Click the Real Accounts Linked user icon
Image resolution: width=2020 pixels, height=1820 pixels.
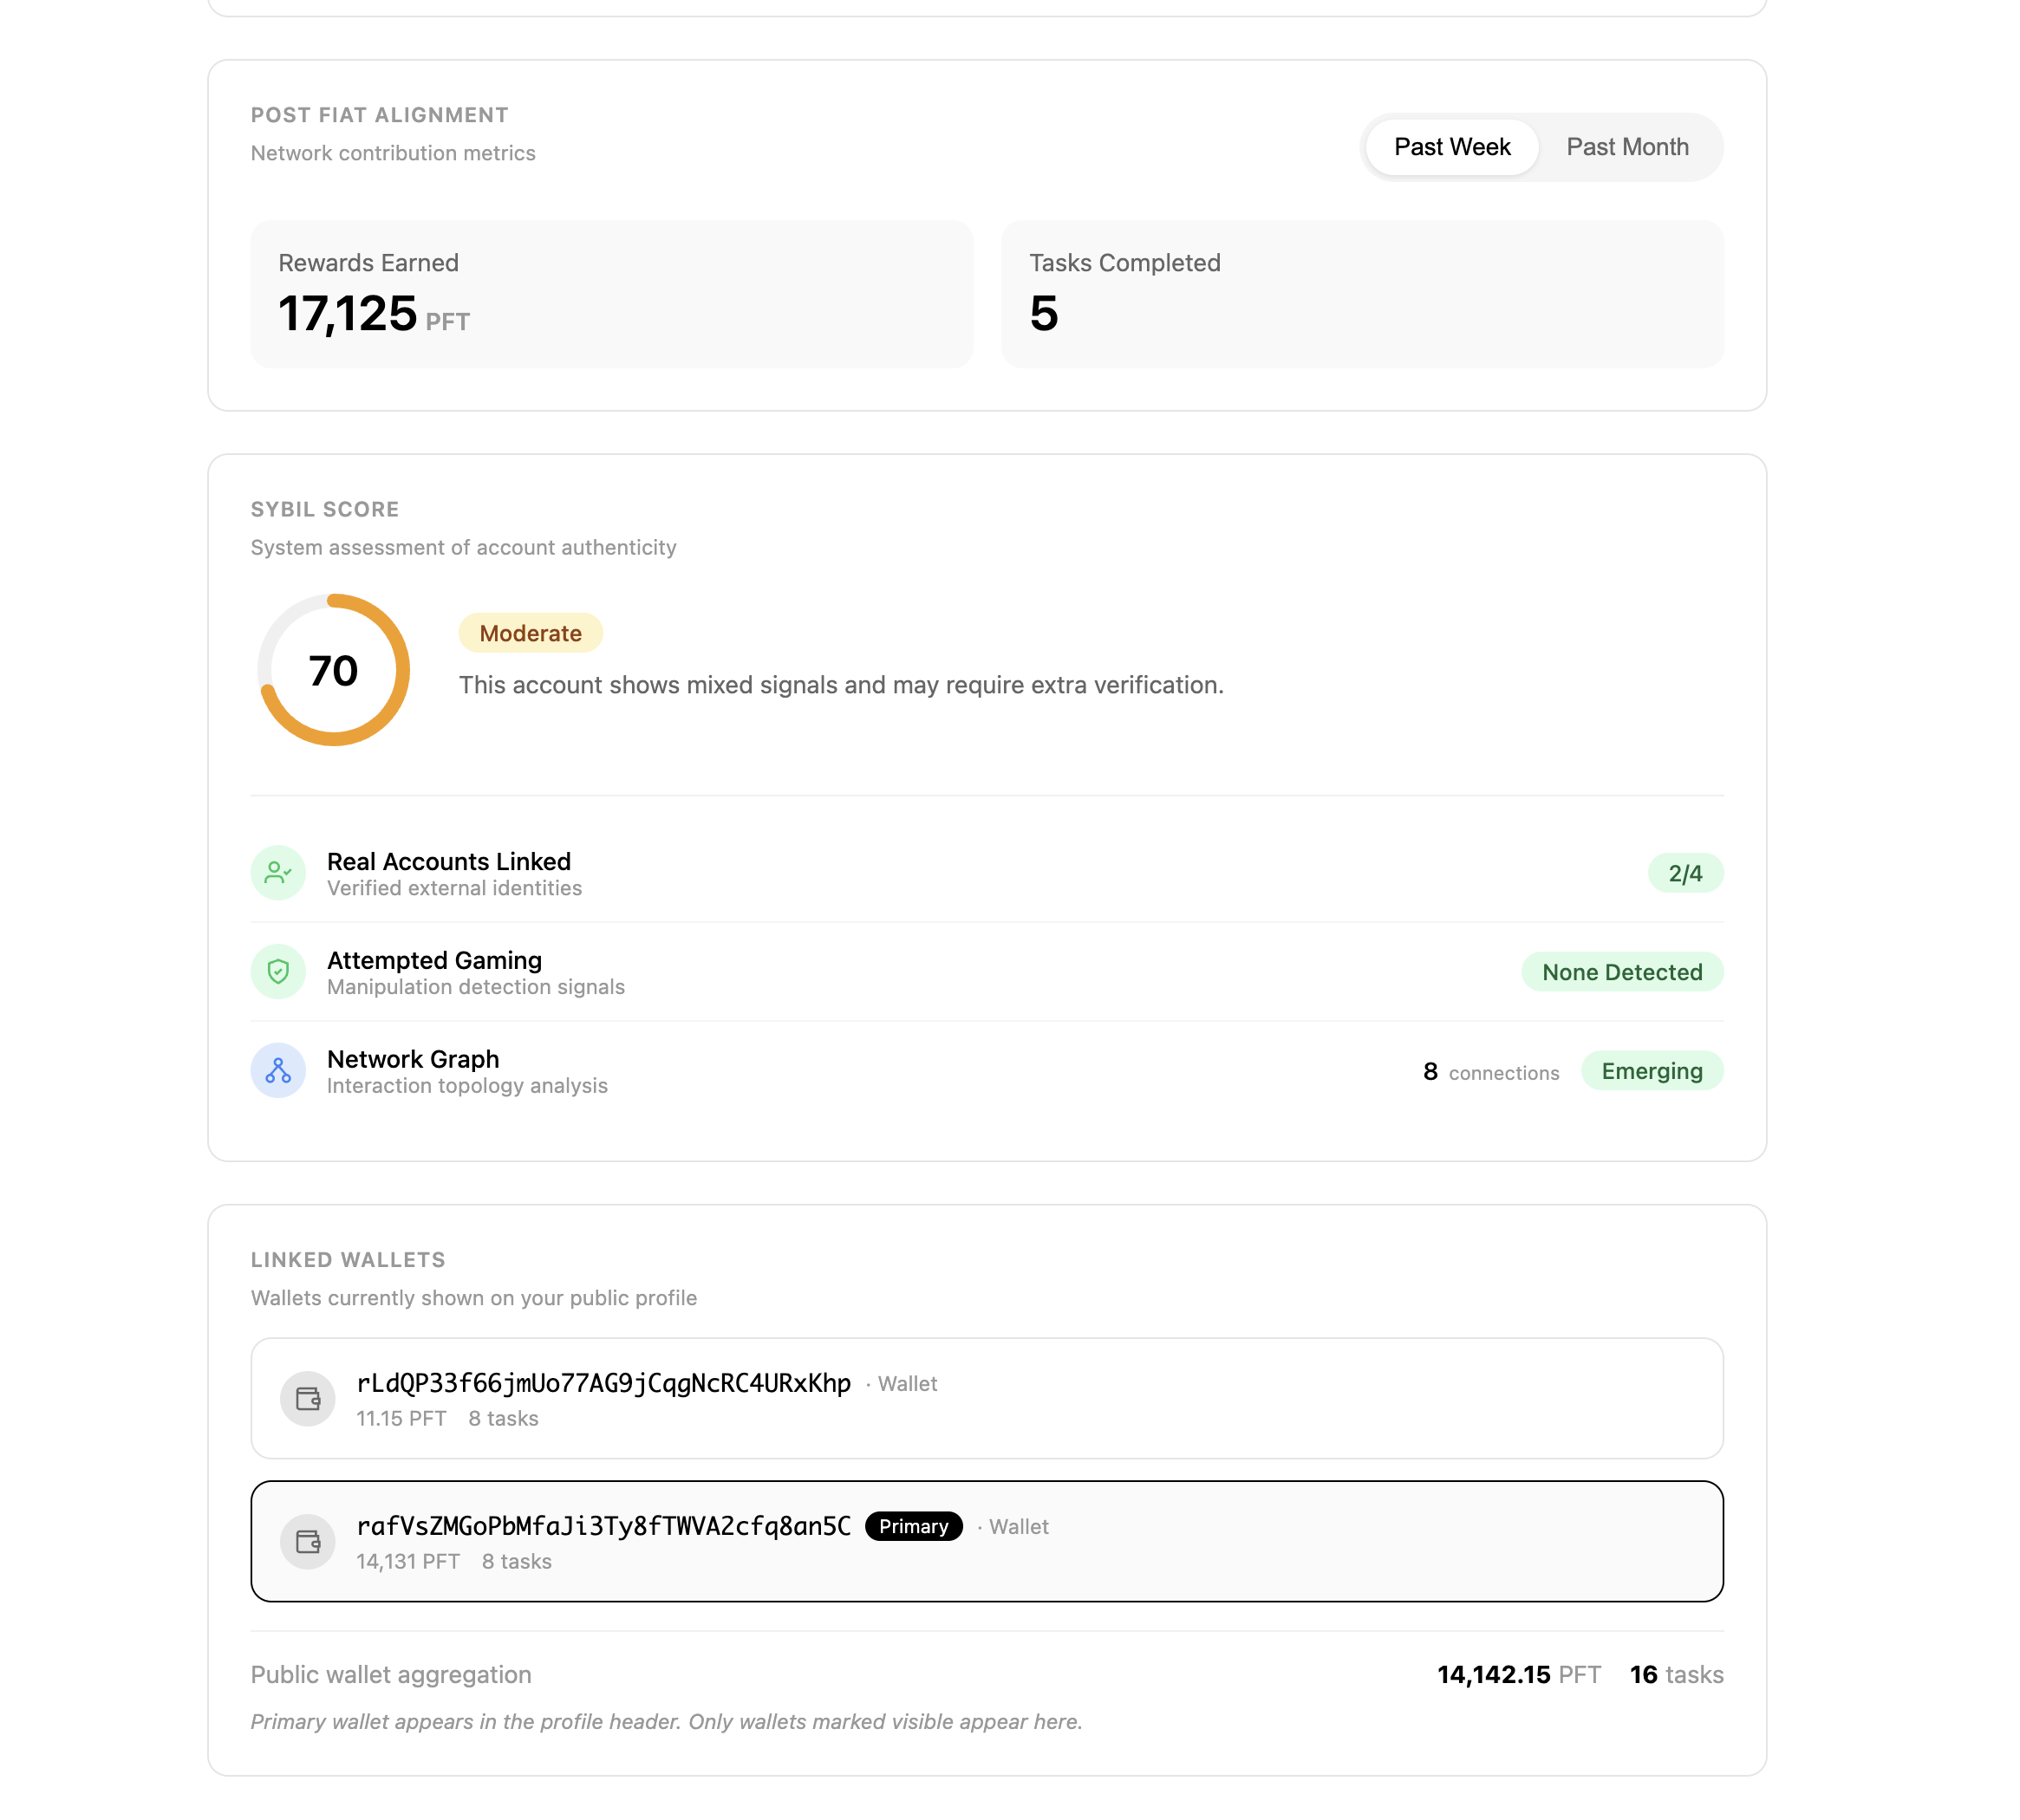tap(278, 873)
